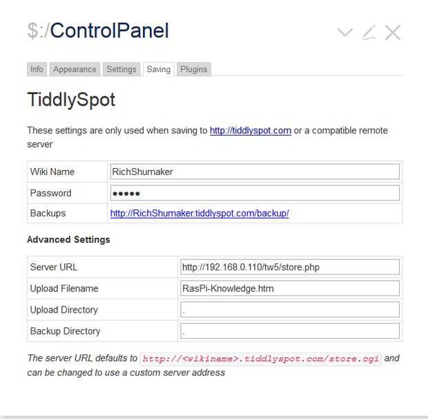Follow the http://tiddlyspot.com link
Image resolution: width=428 pixels, height=419 pixels.
click(251, 131)
